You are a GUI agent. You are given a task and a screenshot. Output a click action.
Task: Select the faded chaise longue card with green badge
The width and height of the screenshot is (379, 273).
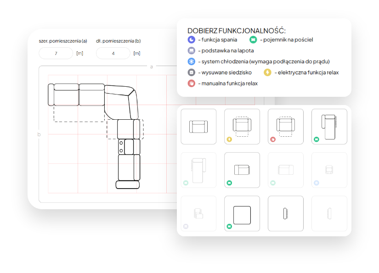198,170
